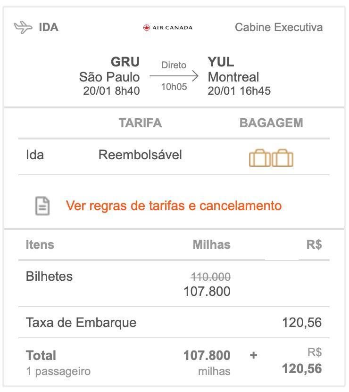Select the BAGAGEM column header

coord(271,123)
